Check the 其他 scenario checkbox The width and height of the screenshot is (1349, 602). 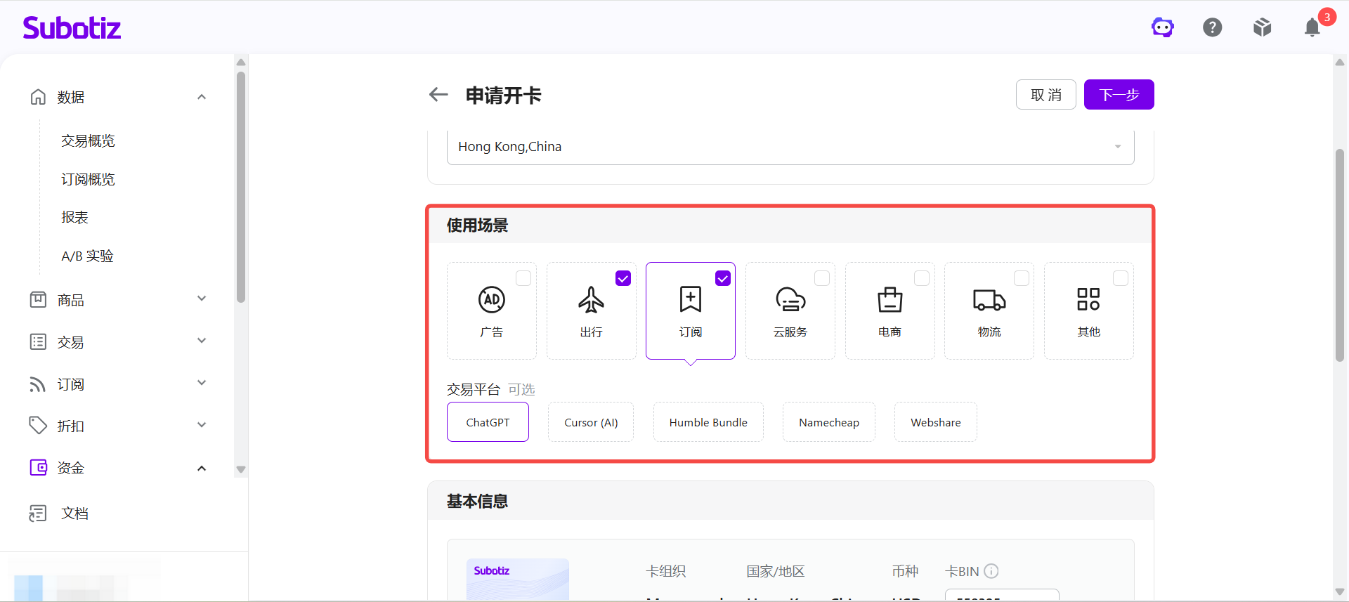click(x=1121, y=278)
